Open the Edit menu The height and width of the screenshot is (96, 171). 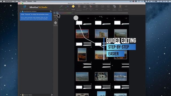pos(15,1)
